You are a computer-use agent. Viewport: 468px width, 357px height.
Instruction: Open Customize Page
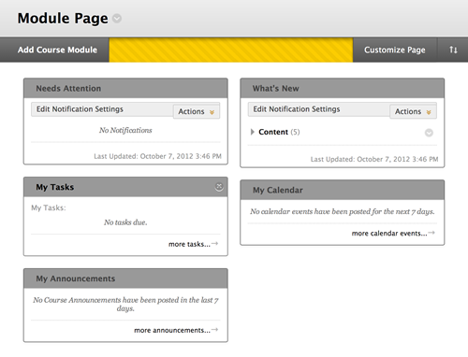coord(395,50)
